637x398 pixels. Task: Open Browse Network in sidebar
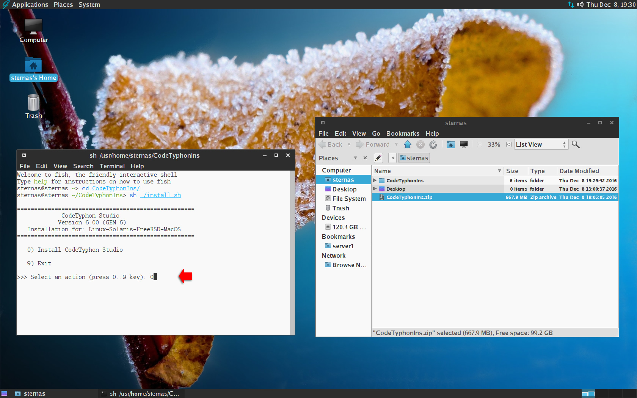[x=345, y=265]
